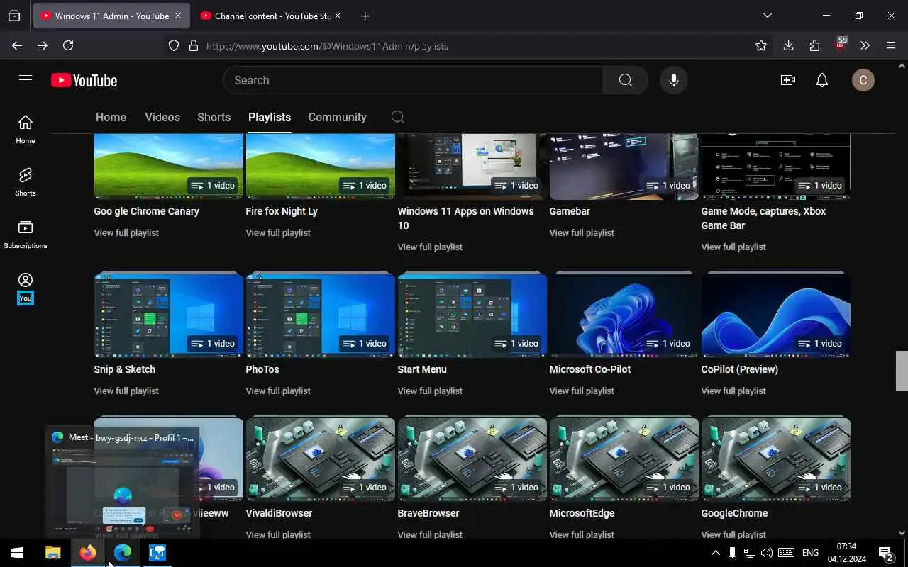Open the Windows 11 Apps on Windows 10 title
The image size is (908, 567).
[466, 218]
